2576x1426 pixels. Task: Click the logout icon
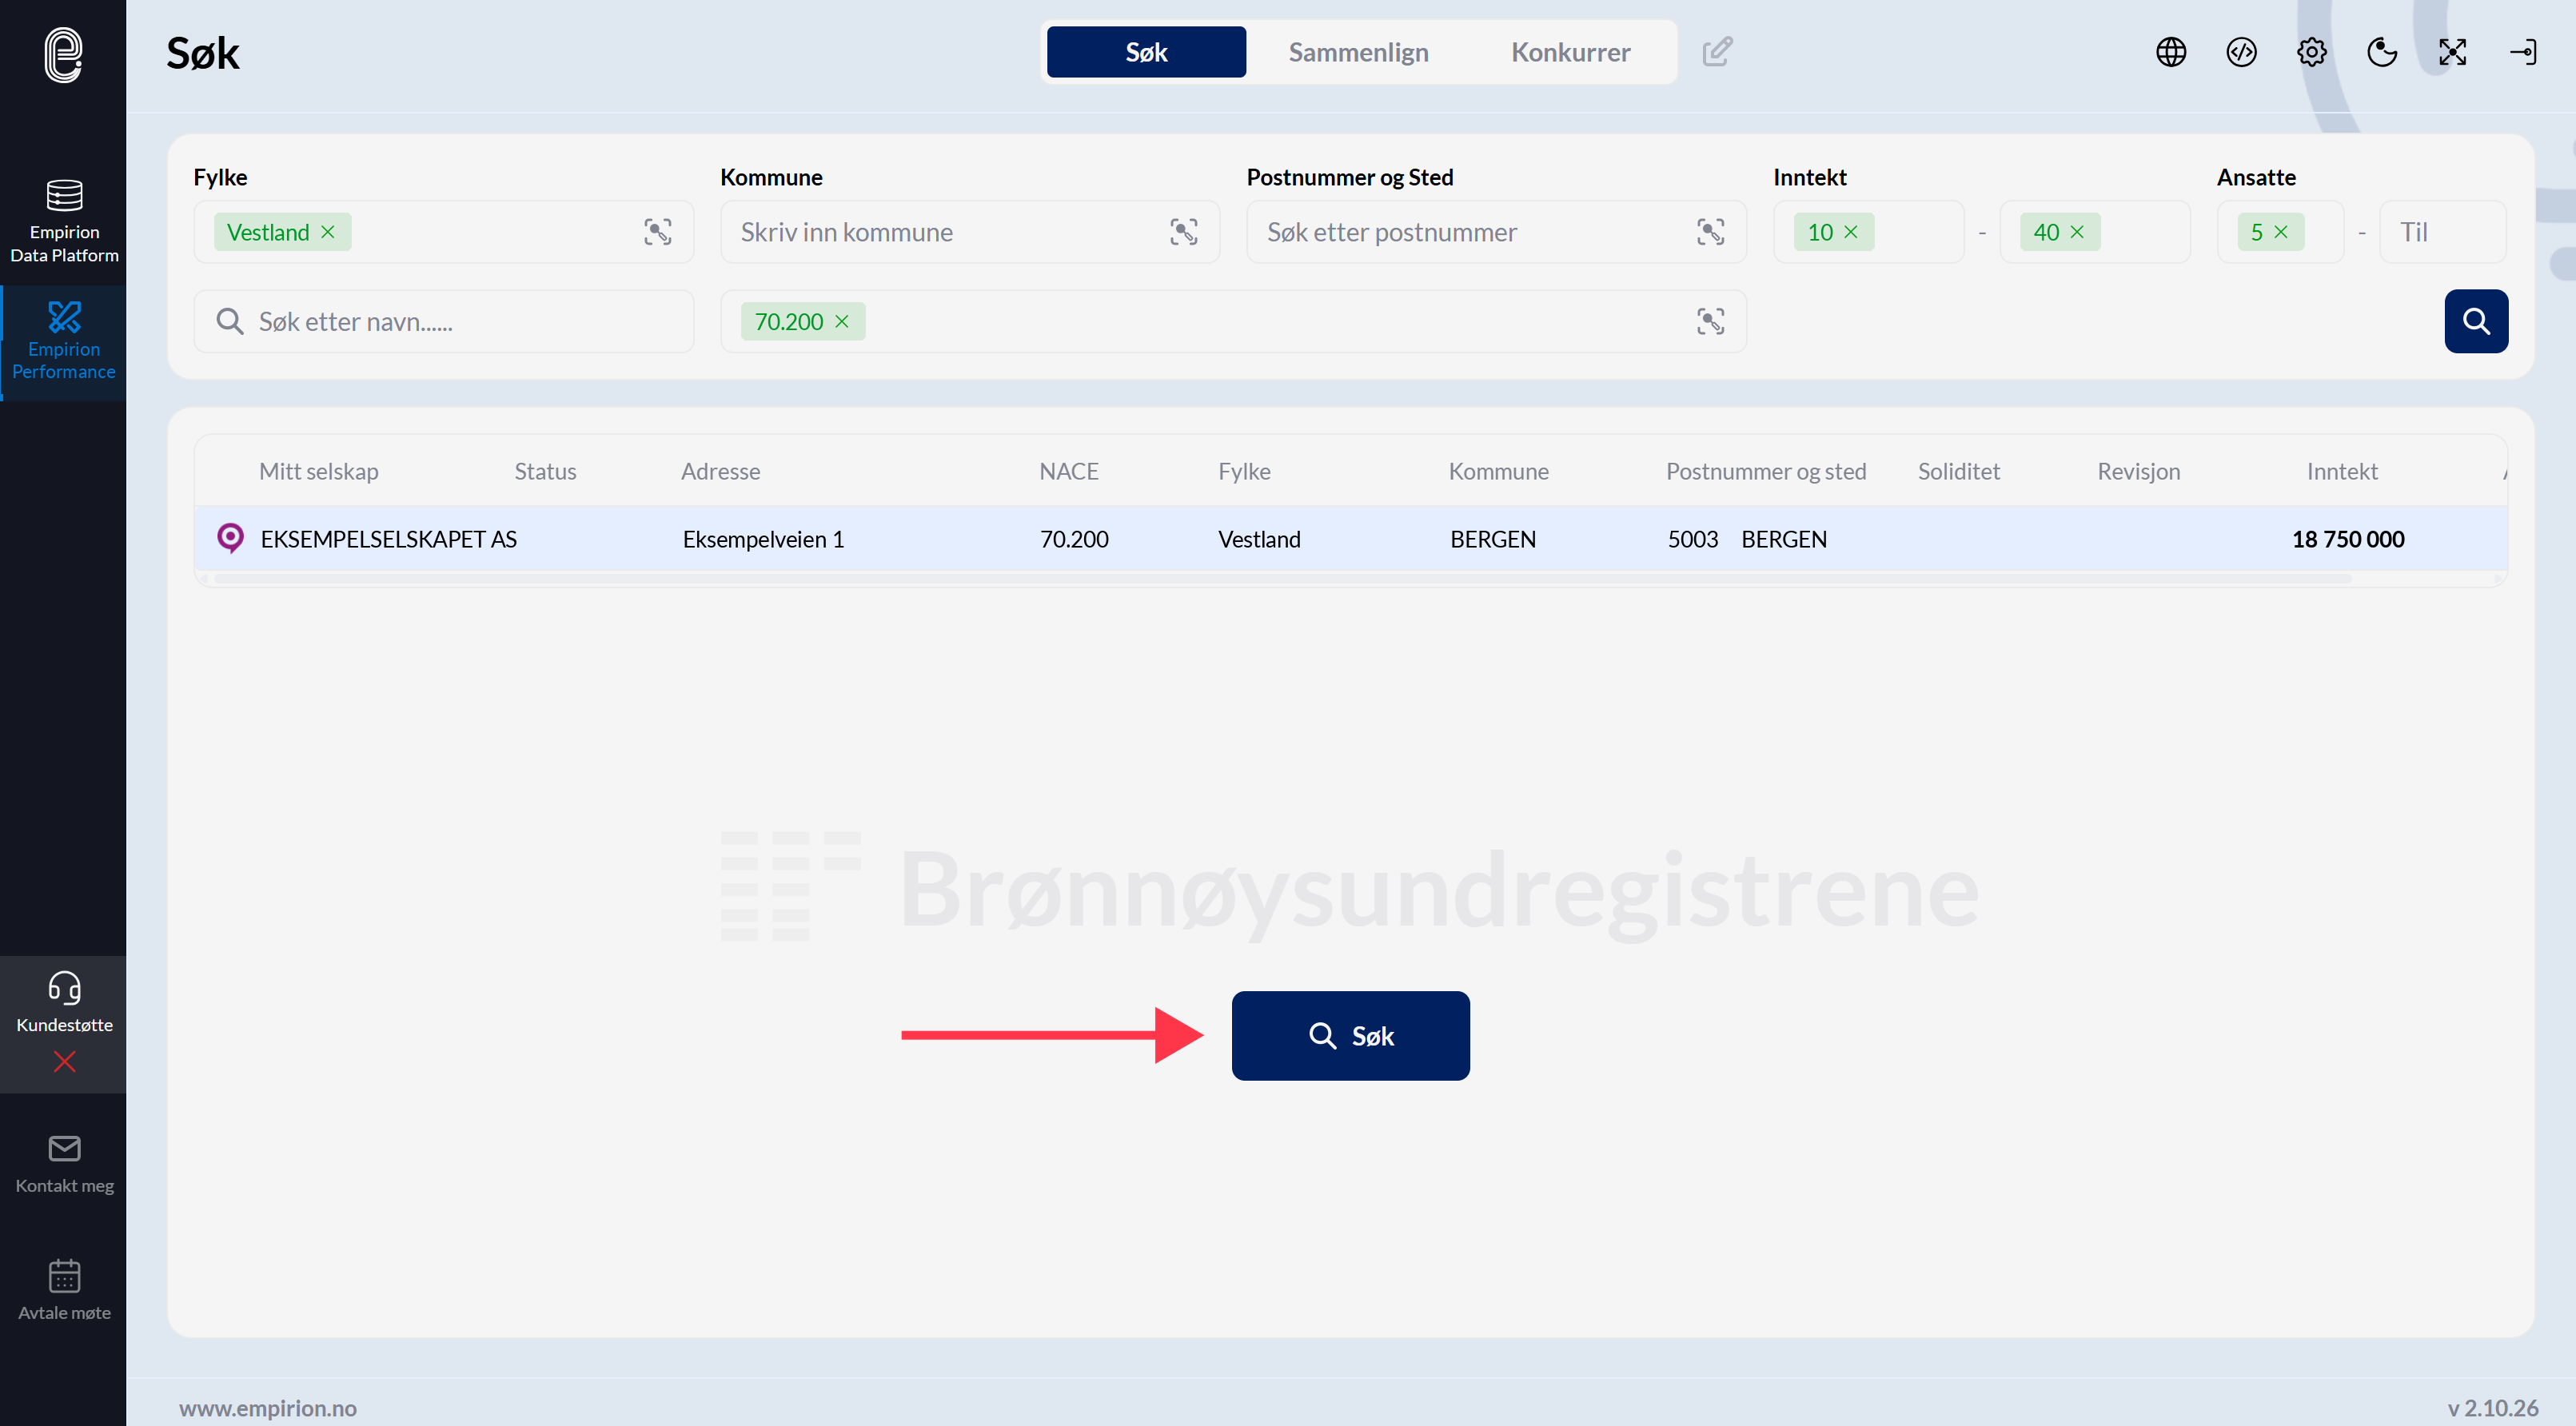click(2523, 52)
